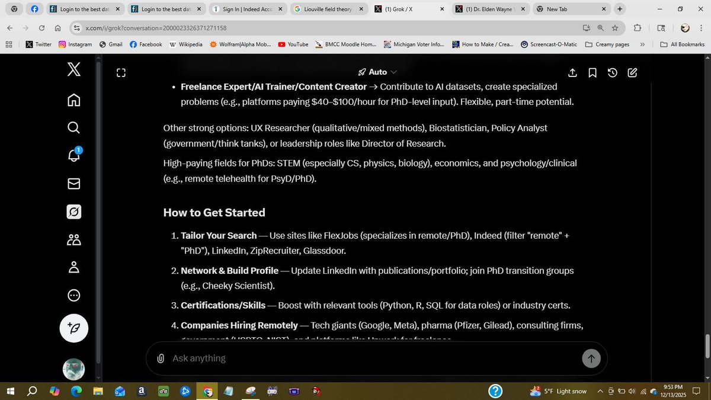711x400 pixels.
Task: Open the All Bookmarks folder
Action: [682, 44]
